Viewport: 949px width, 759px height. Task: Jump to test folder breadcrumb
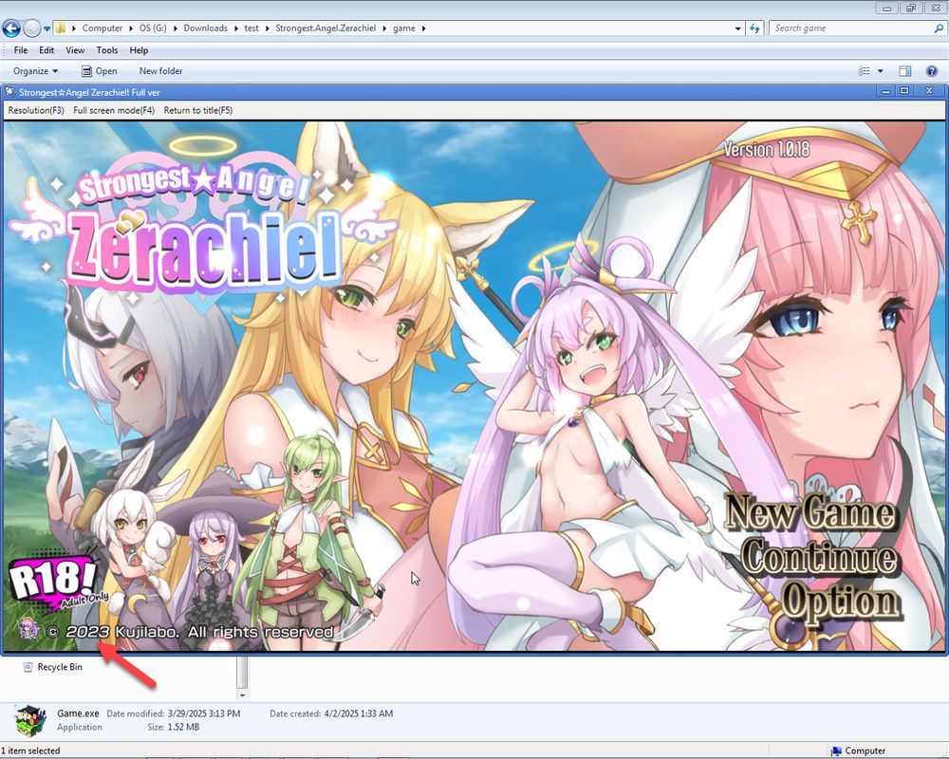click(251, 28)
